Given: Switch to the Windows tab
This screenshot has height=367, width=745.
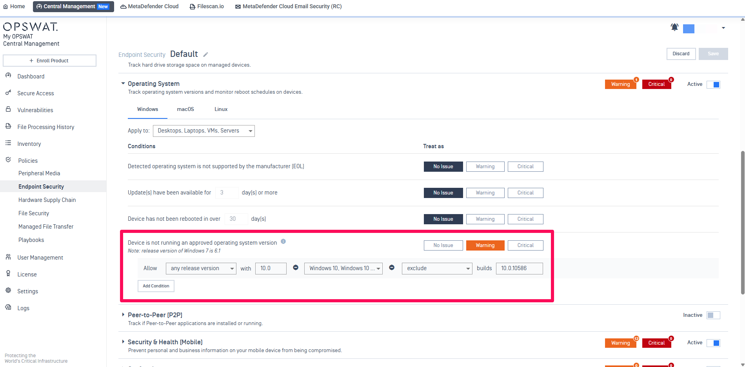Looking at the screenshot, I should coord(147,109).
